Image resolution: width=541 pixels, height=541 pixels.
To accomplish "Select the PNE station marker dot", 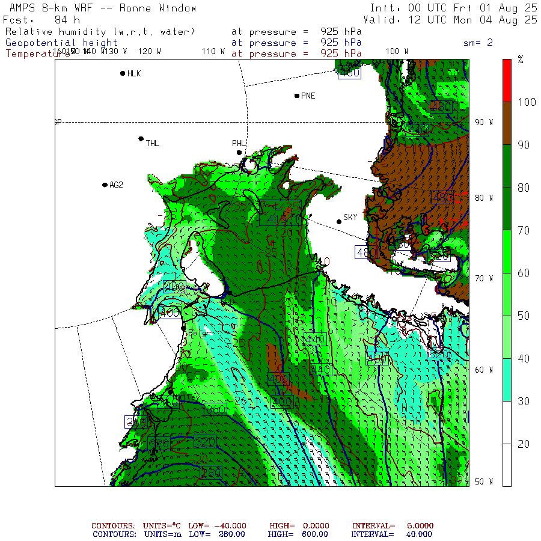I will click(297, 96).
